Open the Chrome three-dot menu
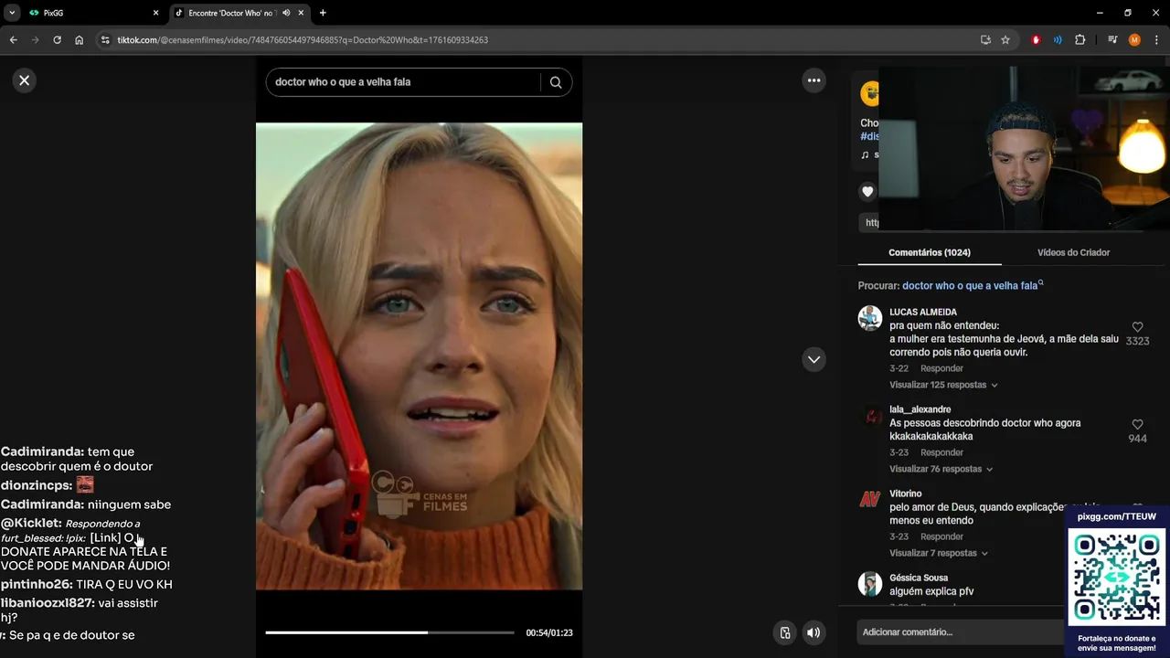Viewport: 1170px width, 658px height. point(1156,40)
